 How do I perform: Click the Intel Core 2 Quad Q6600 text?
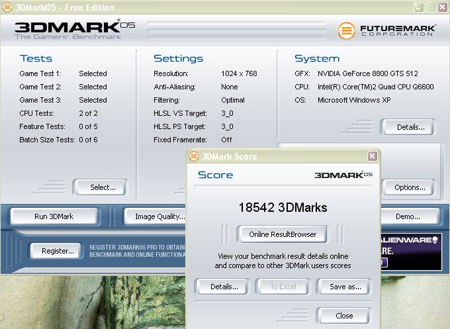coord(376,87)
